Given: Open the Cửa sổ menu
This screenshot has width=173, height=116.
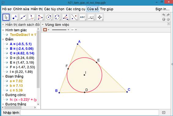Looking at the screenshot, I should (x=93, y=9).
